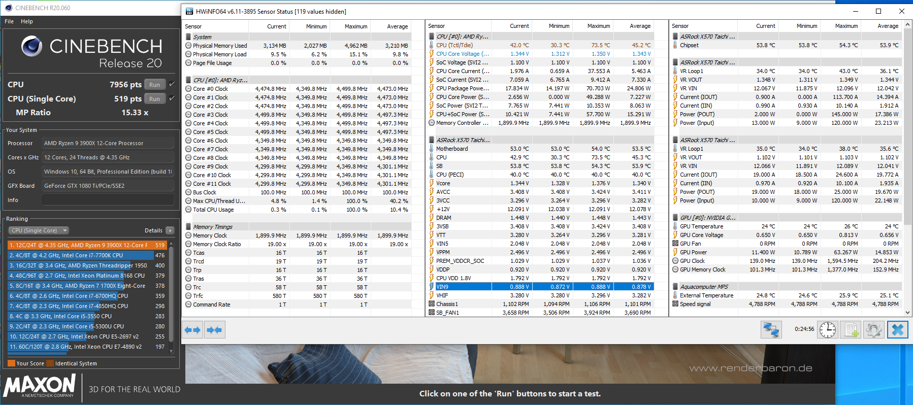Click the empty Info field in Cinebench

[108, 200]
